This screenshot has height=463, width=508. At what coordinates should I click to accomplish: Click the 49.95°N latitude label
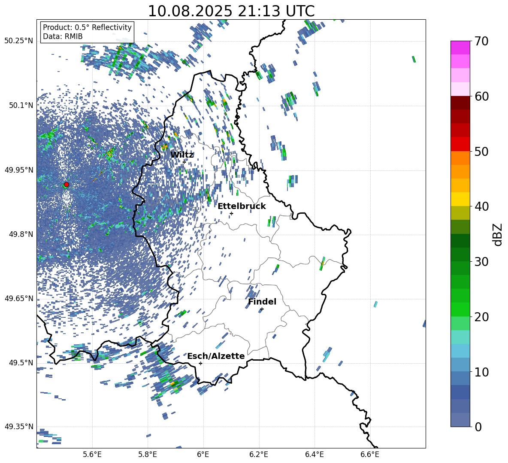point(19,170)
